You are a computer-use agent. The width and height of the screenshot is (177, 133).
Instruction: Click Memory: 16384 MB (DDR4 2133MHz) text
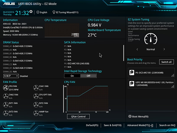pyautogui.click(x=20, y=35)
